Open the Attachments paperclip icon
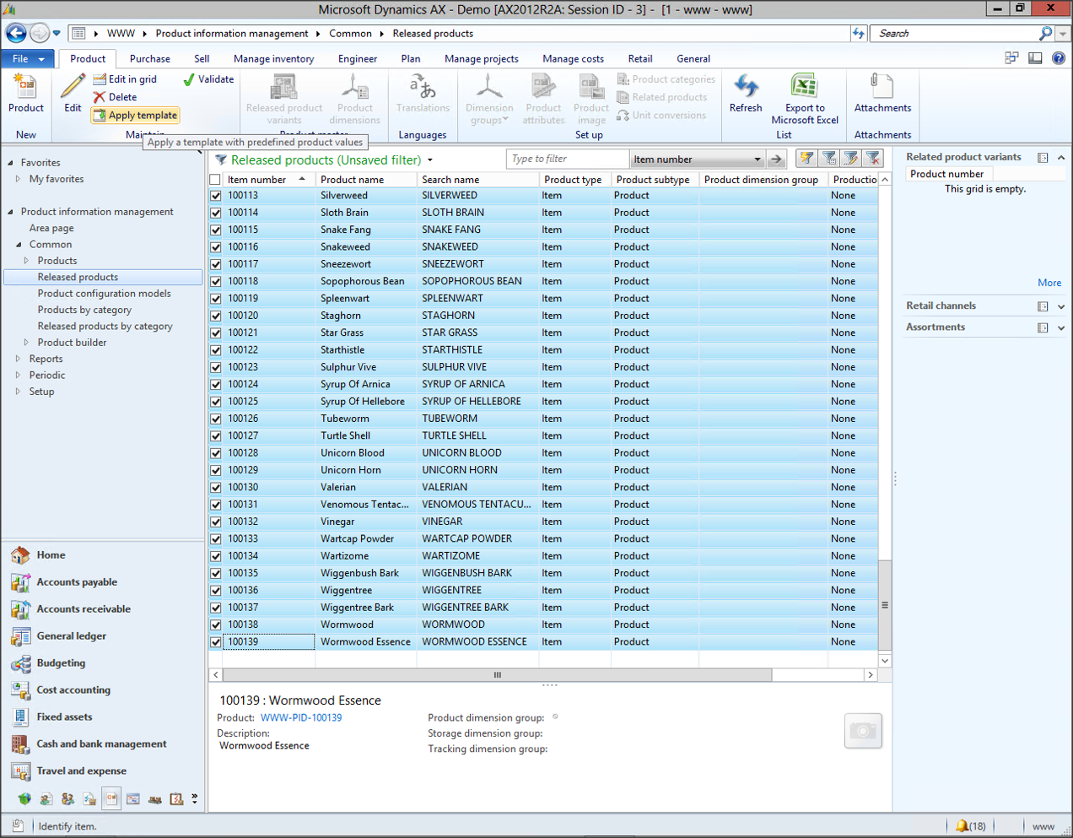 click(x=882, y=87)
